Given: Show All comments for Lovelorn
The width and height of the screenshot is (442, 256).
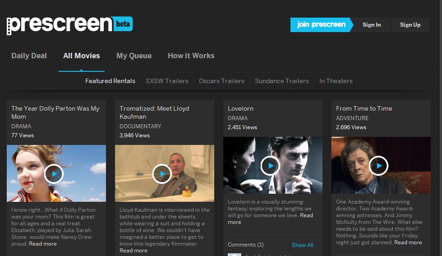Looking at the screenshot, I should [303, 245].
